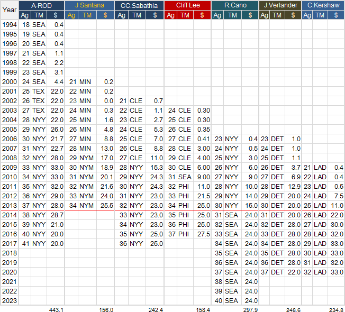The width and height of the screenshot is (345, 312).
Task: Click A-ROD's total 443.1
Action: 56,310
